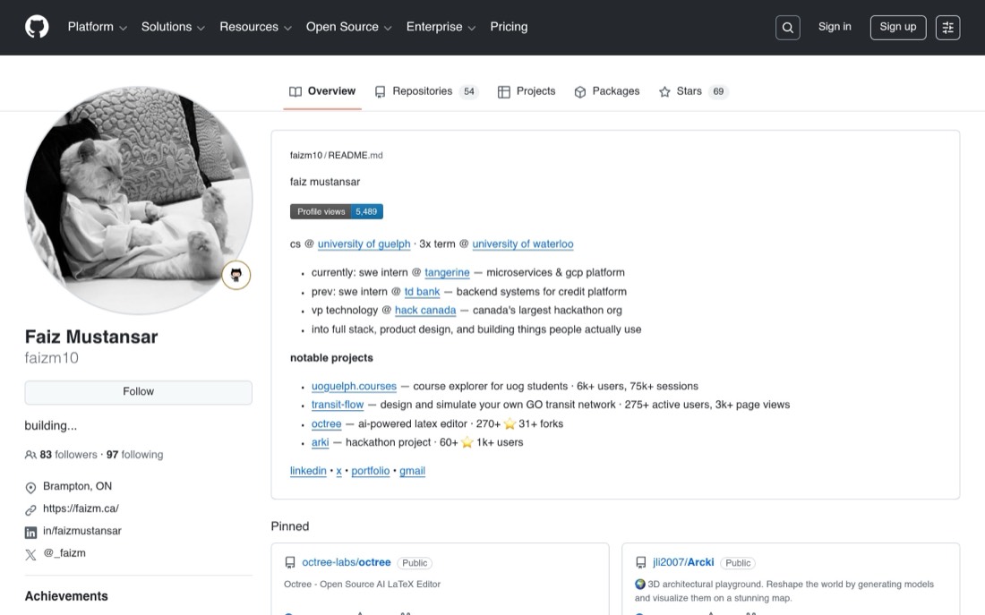Image resolution: width=985 pixels, height=615 pixels.
Task: Click repo icon on octree-labs/octree card
Action: pyautogui.click(x=289, y=563)
